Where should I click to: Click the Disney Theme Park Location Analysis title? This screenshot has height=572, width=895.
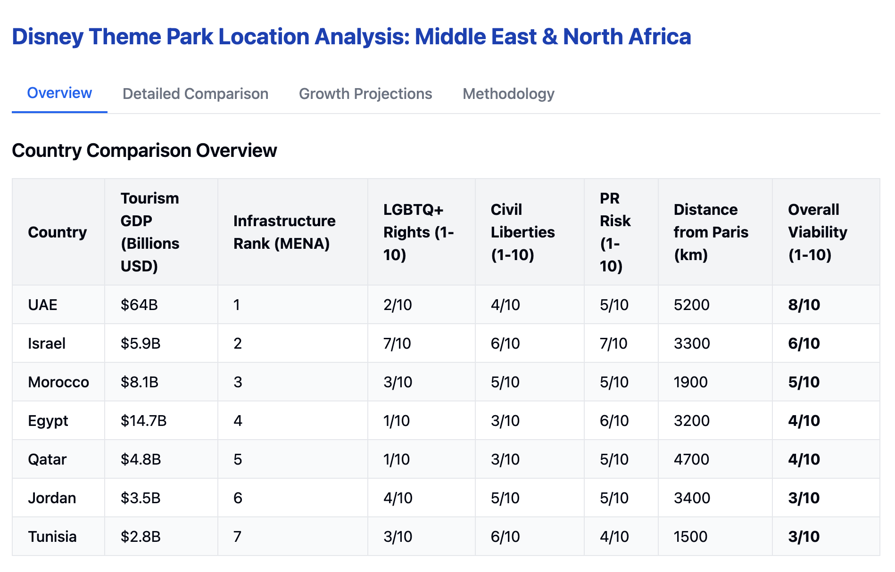point(351,37)
